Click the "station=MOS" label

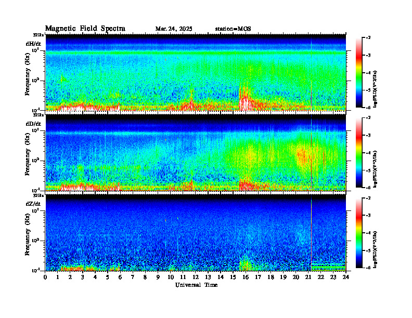click(x=233, y=29)
